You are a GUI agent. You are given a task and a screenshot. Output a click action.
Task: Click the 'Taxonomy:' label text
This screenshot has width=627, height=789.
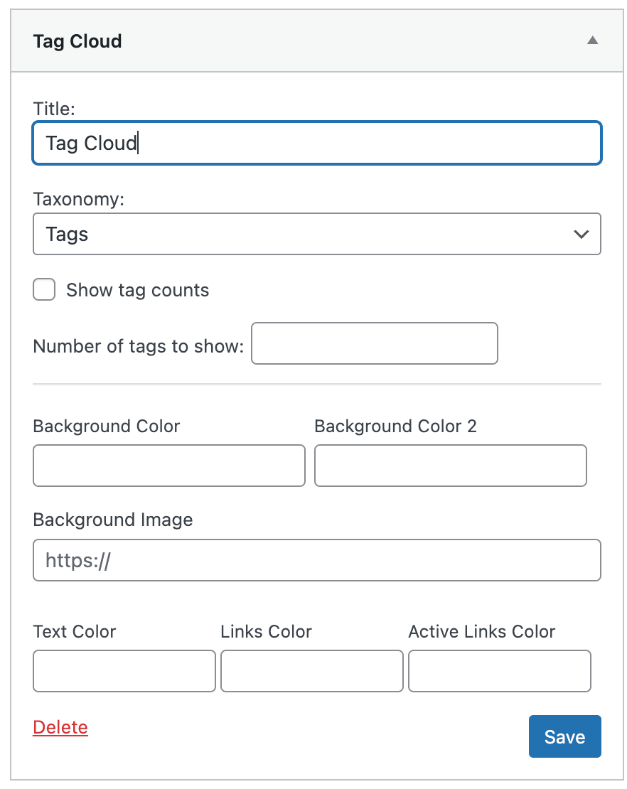(78, 200)
